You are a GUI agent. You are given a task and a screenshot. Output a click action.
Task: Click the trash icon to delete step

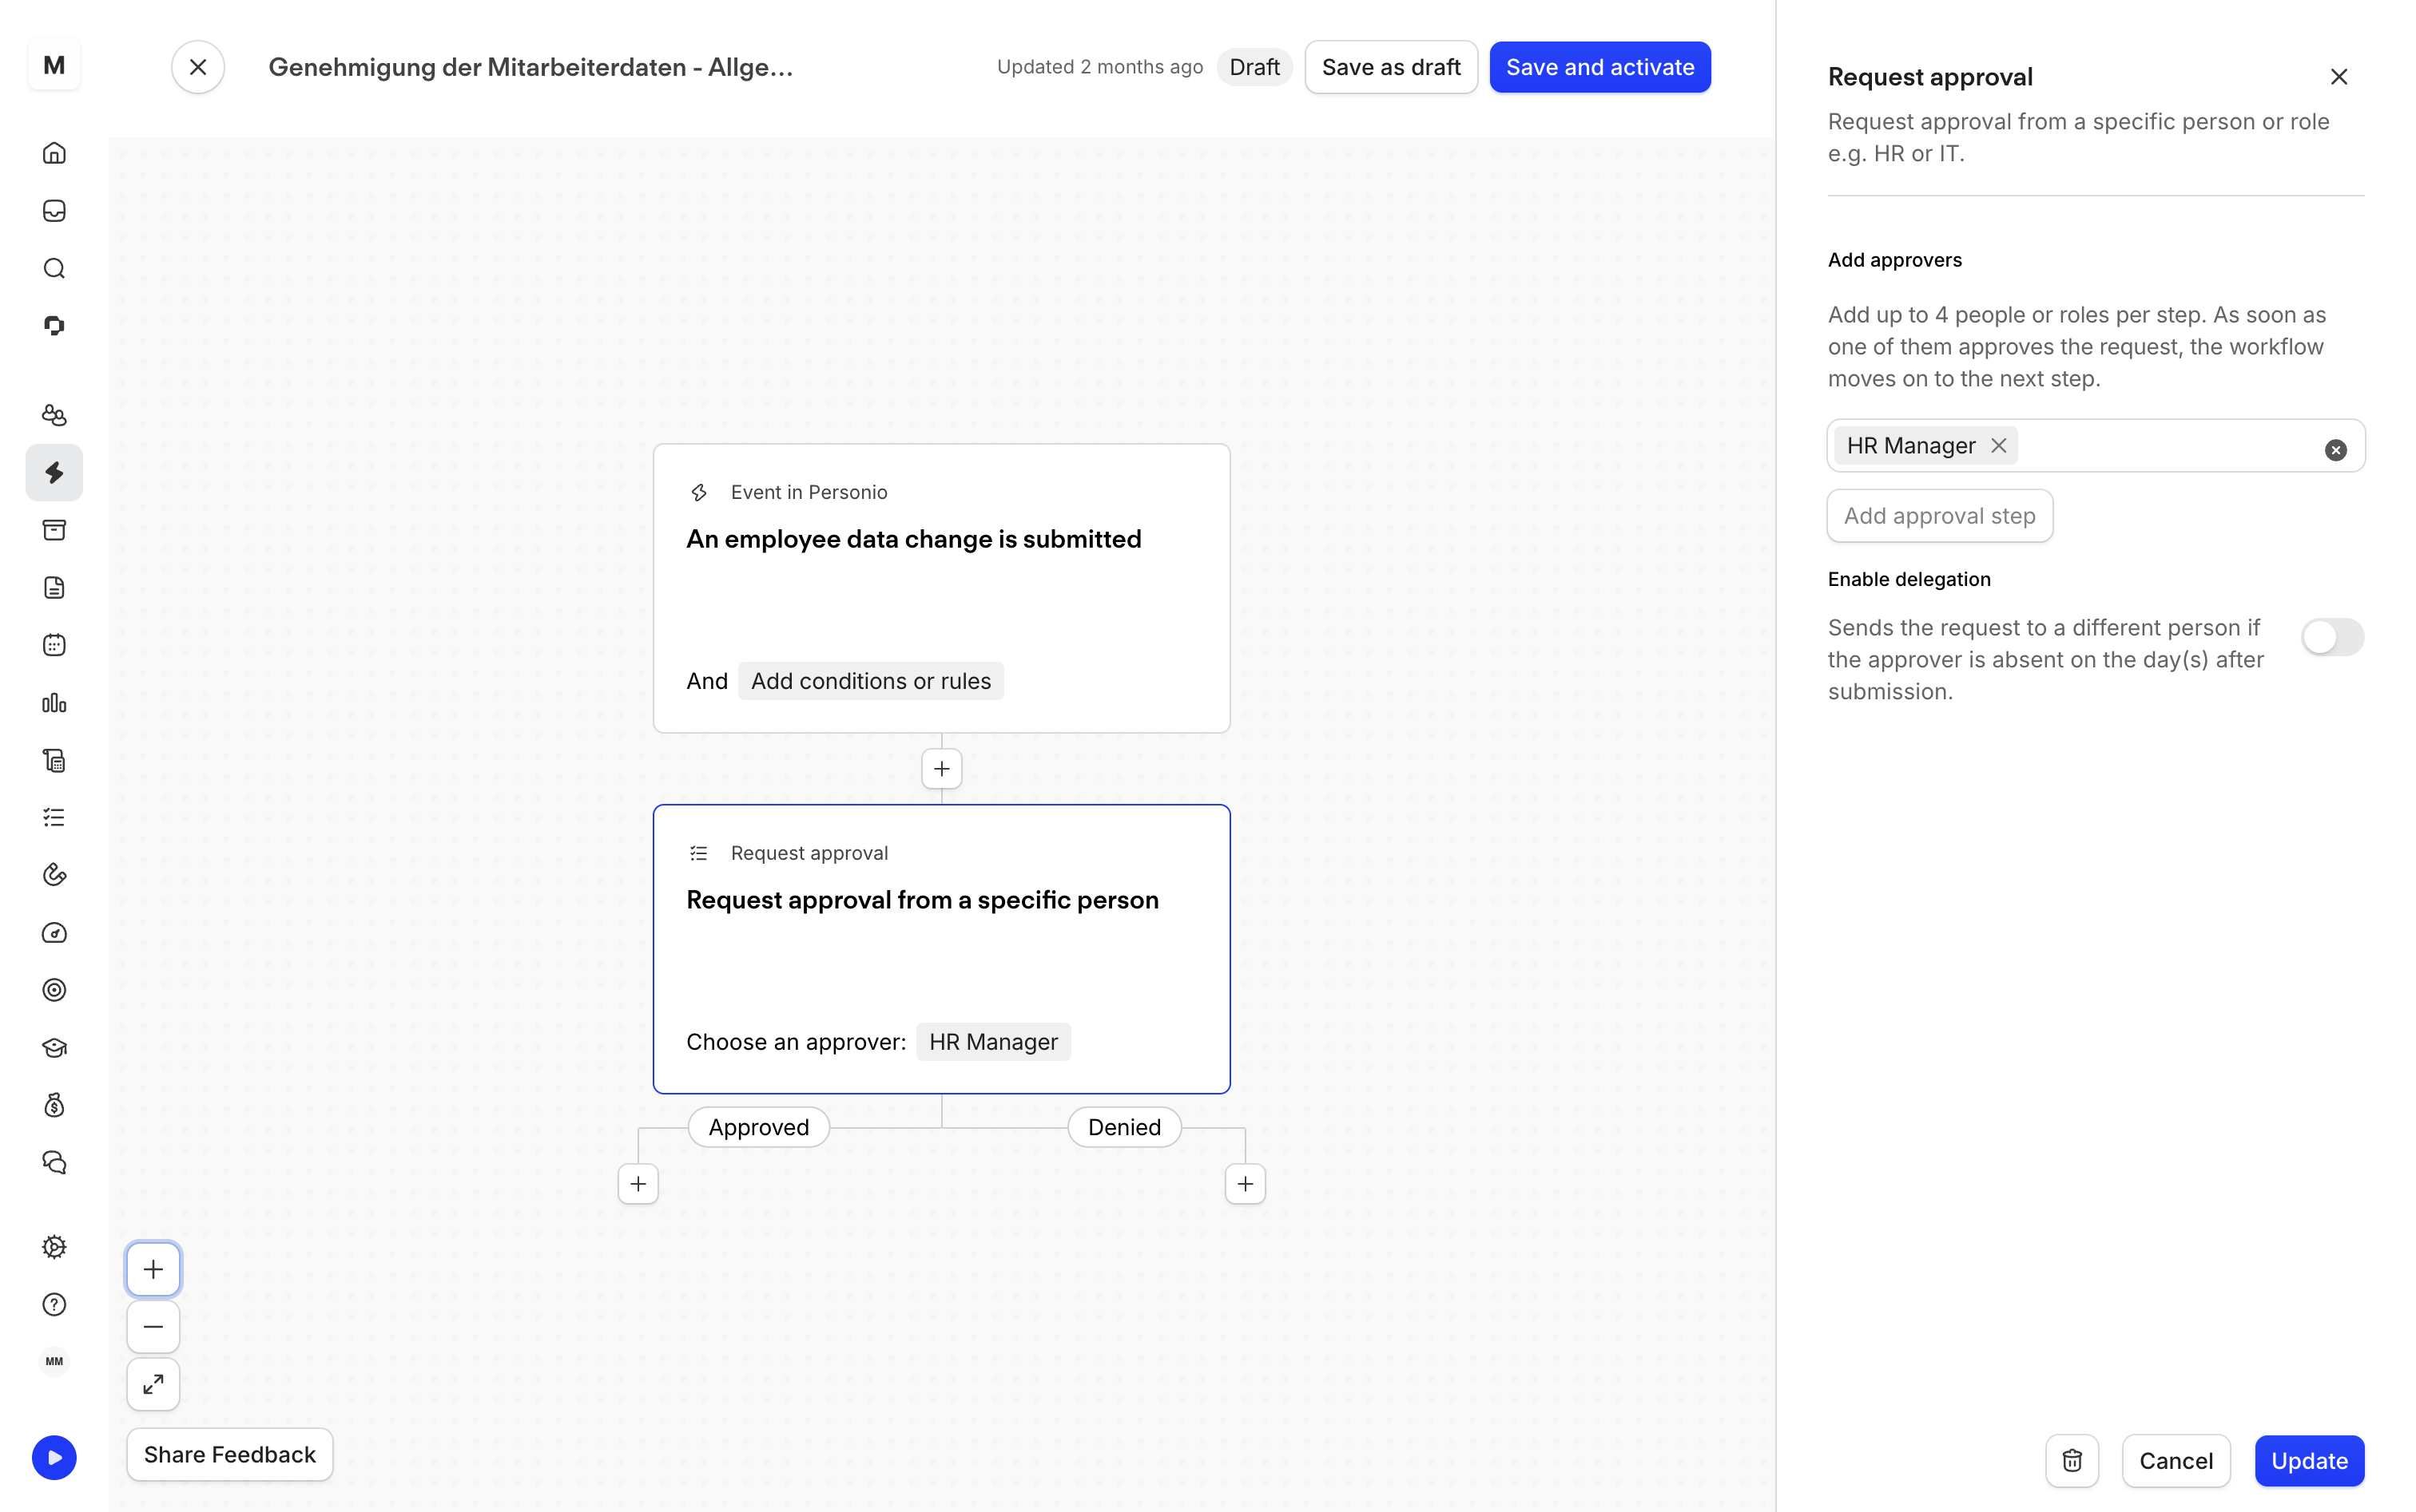[2072, 1461]
